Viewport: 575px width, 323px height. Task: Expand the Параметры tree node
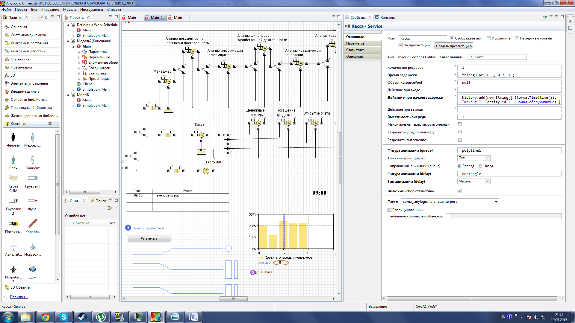pos(79,52)
